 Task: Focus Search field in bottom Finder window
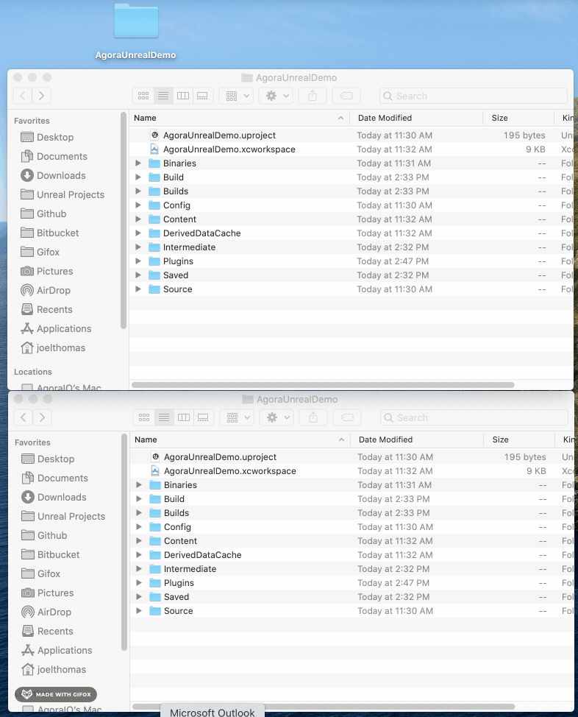tap(474, 417)
